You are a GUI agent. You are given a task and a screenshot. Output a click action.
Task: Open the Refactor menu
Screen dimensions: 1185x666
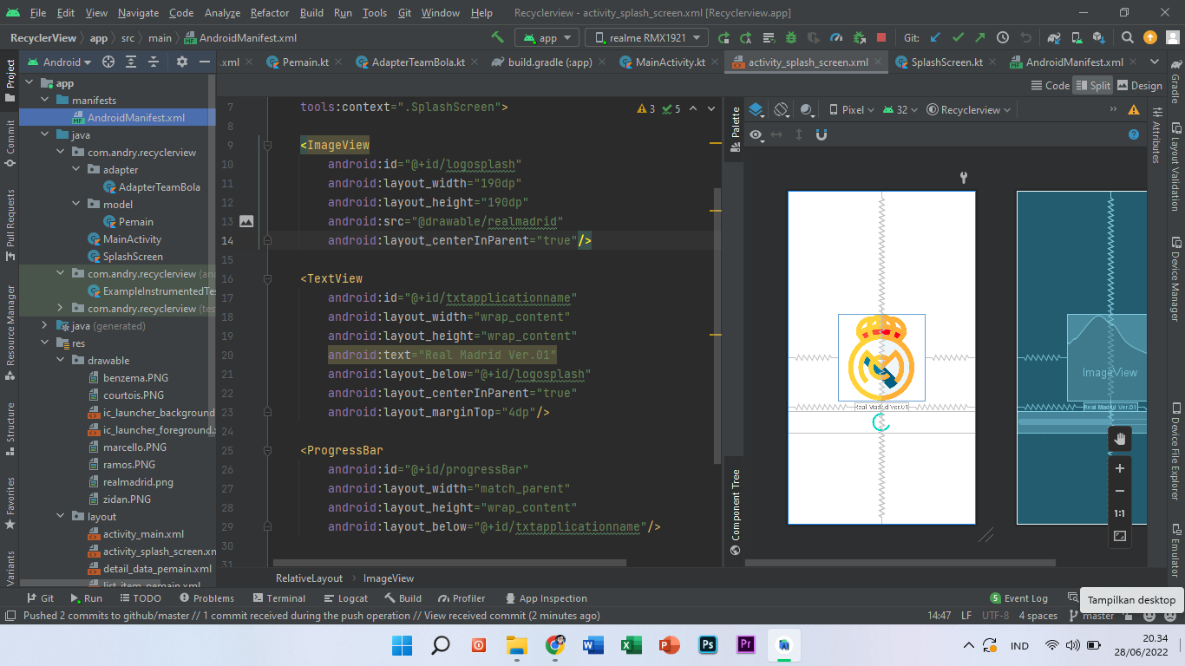point(270,13)
